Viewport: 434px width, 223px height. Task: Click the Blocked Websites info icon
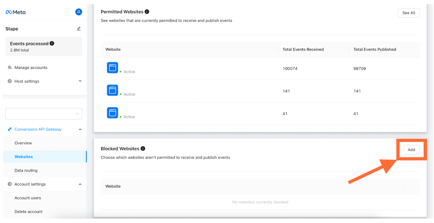(143, 148)
